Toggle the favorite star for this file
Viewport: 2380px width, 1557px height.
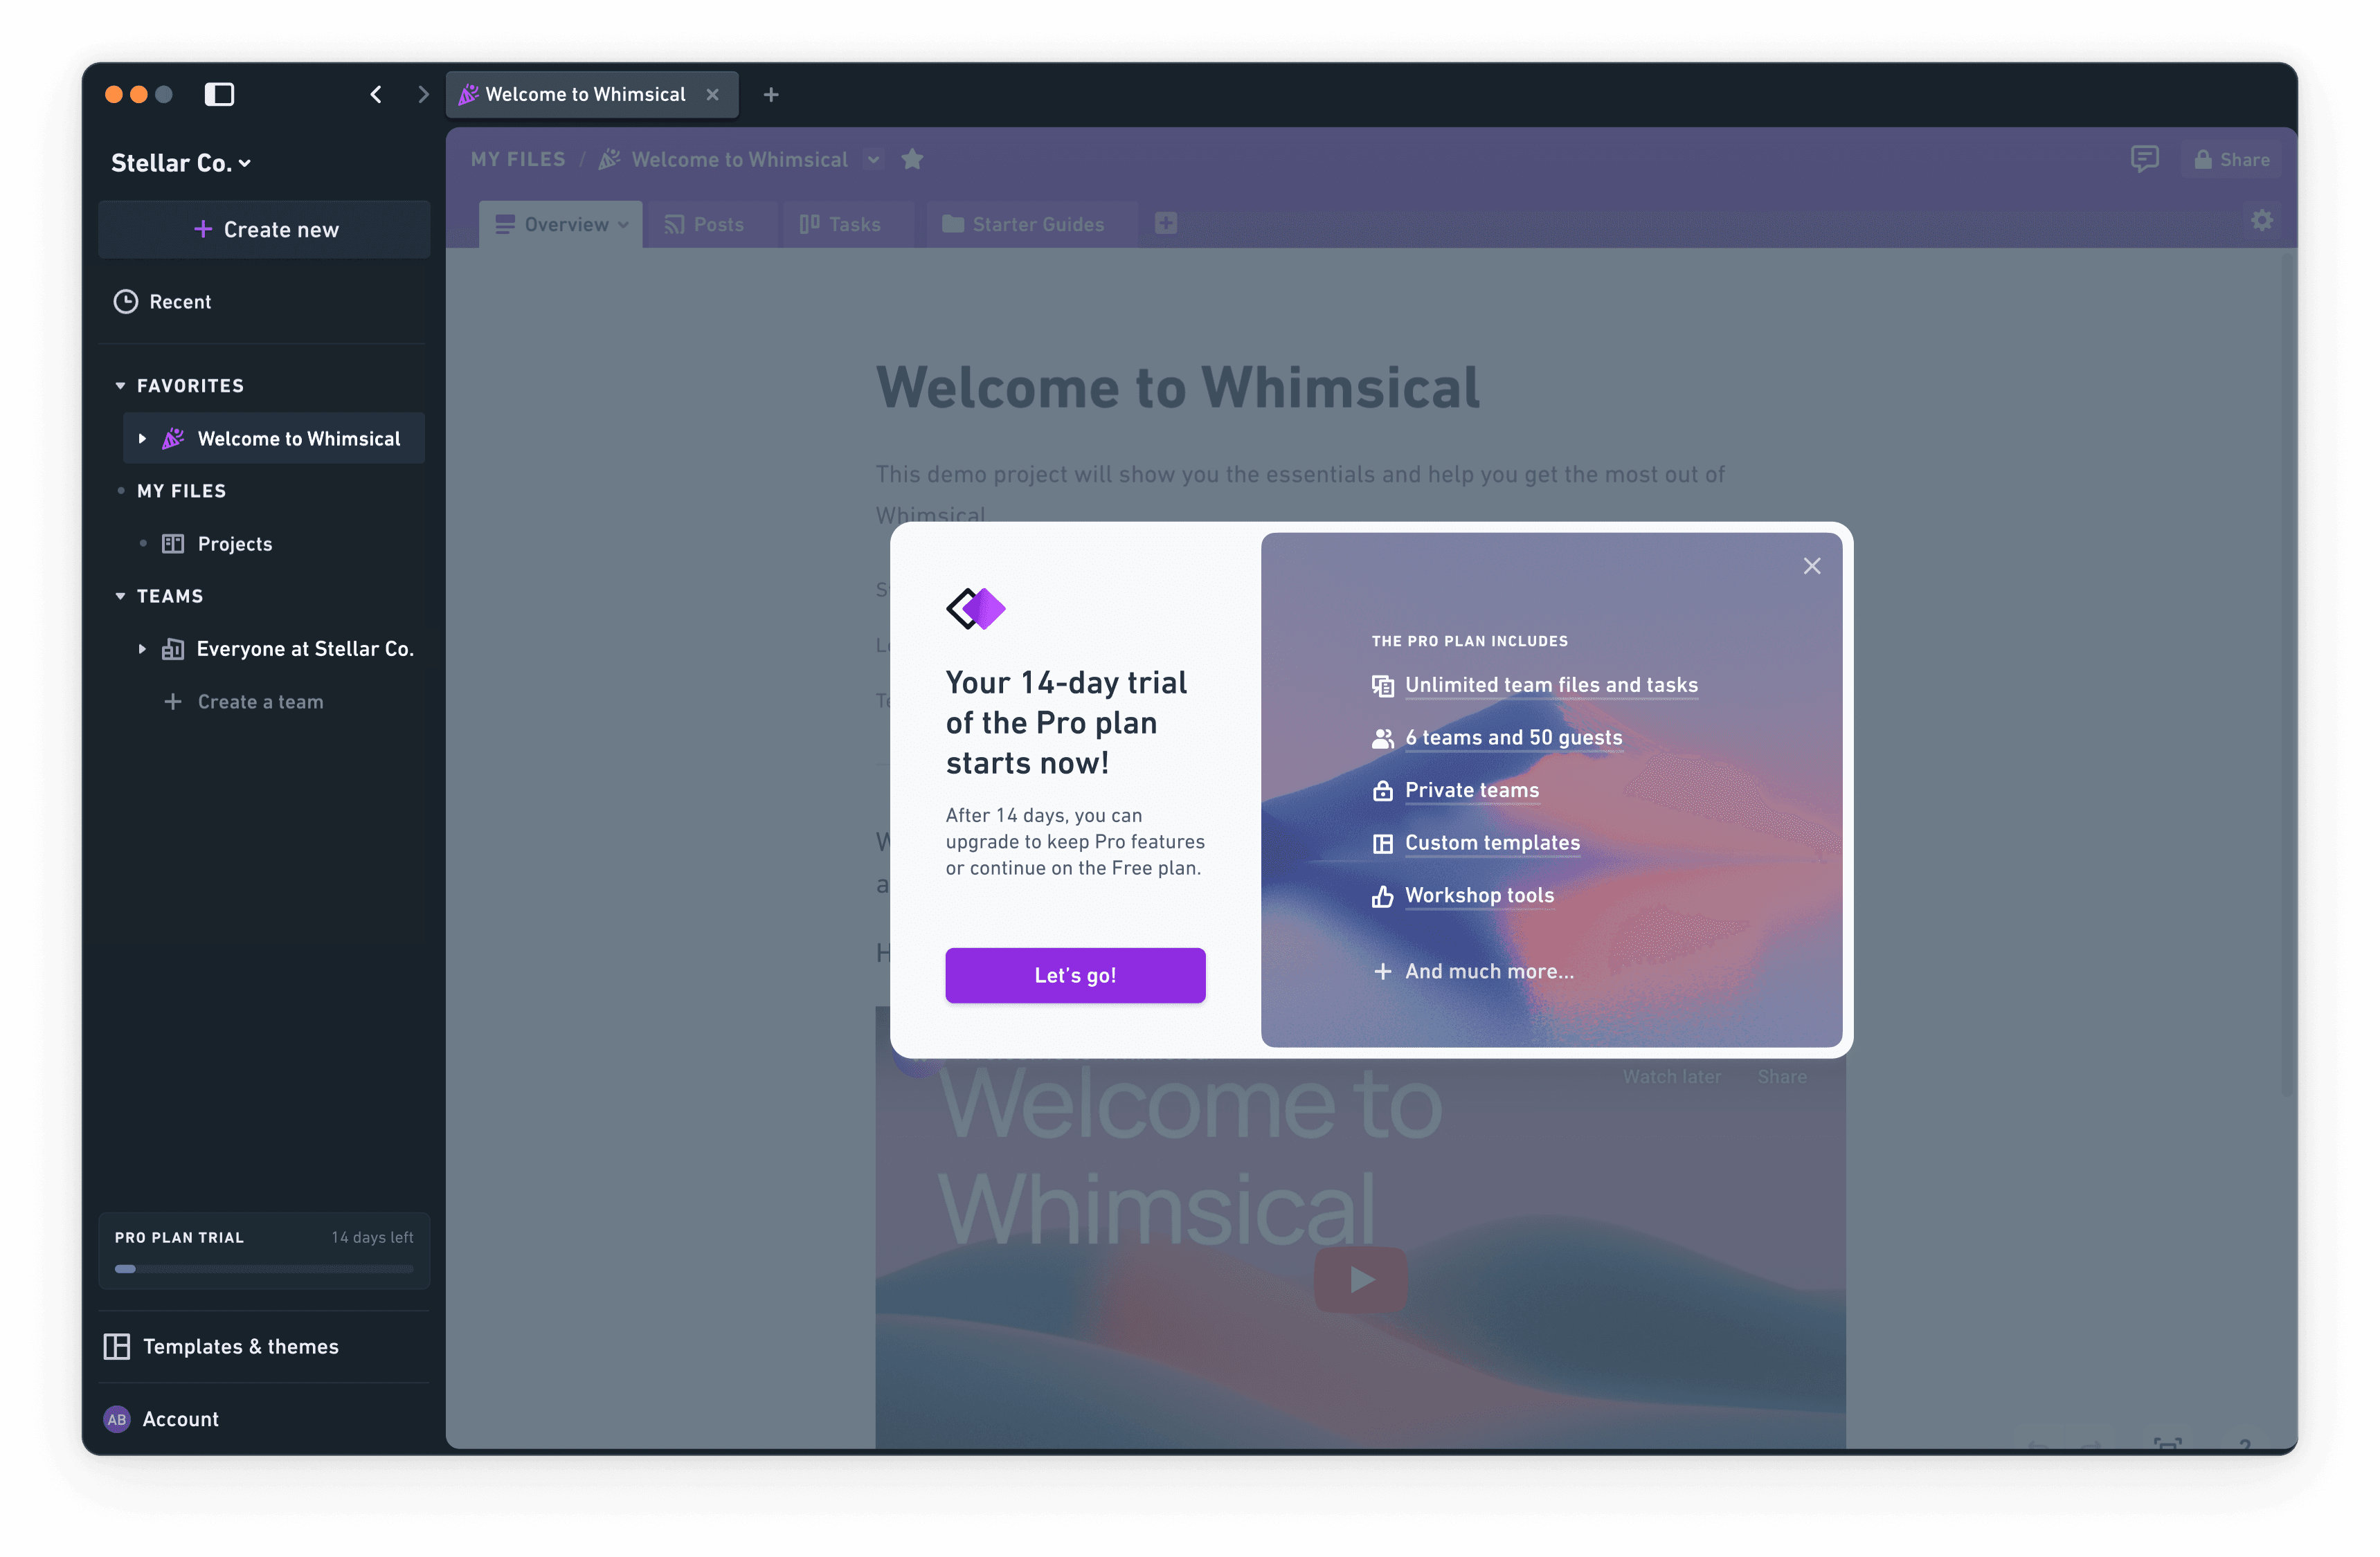click(912, 160)
